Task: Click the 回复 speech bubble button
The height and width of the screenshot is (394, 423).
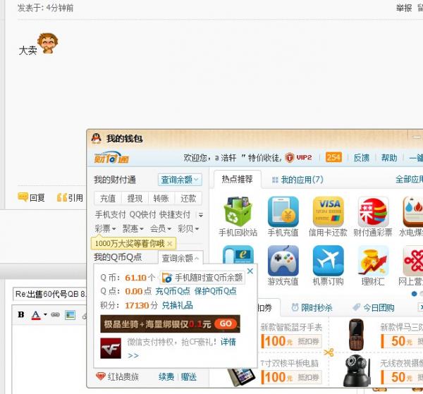Action: 31,197
